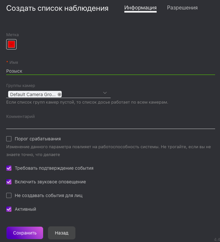Click the Активный label text
The image size is (220, 242).
click(x=25, y=209)
